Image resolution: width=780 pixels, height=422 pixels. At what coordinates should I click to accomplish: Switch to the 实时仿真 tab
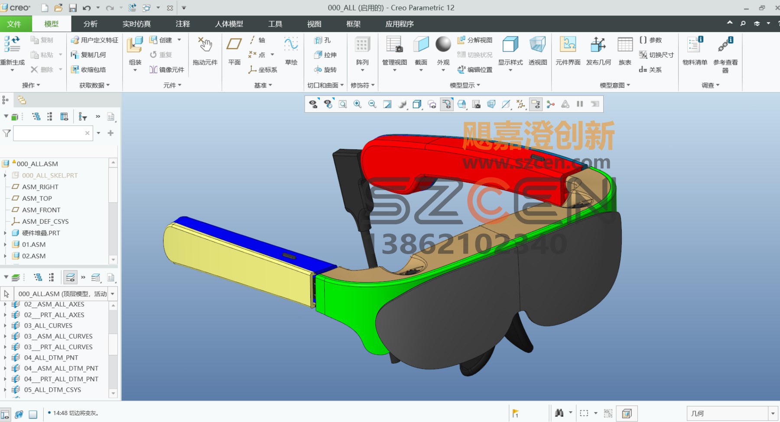(136, 24)
